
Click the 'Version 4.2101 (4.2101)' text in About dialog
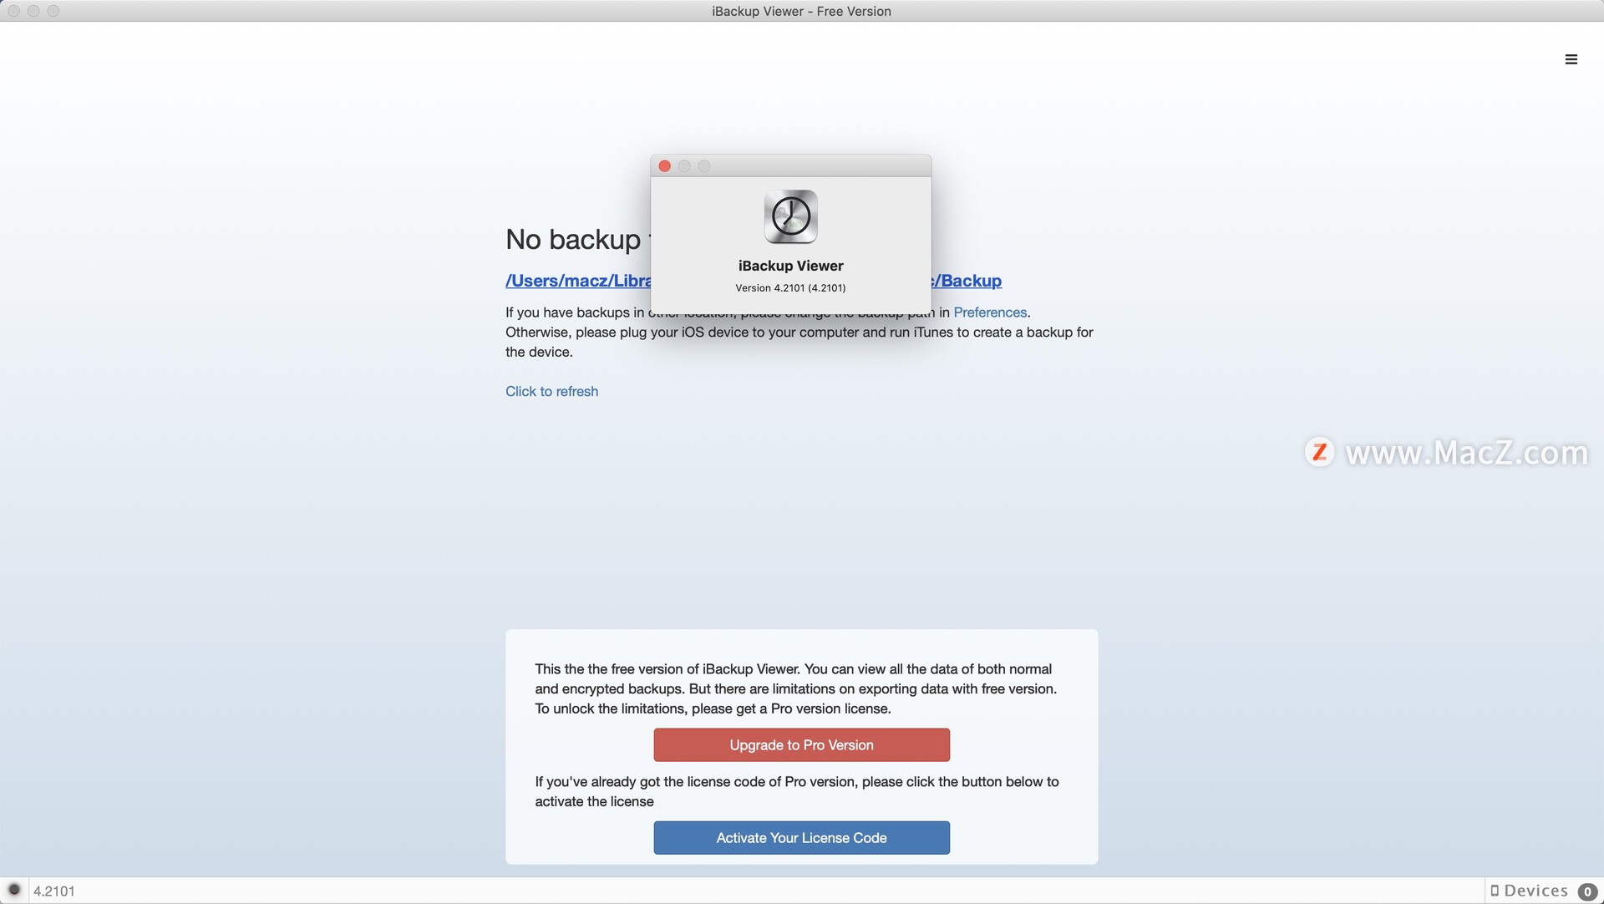[790, 288]
